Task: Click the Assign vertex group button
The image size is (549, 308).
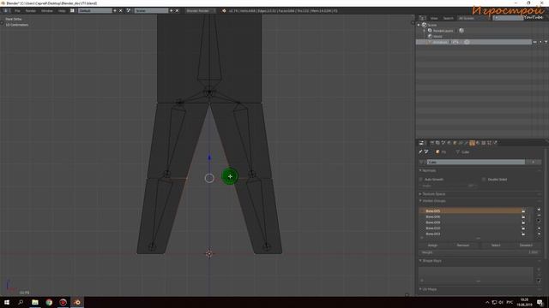Action: [x=432, y=246]
